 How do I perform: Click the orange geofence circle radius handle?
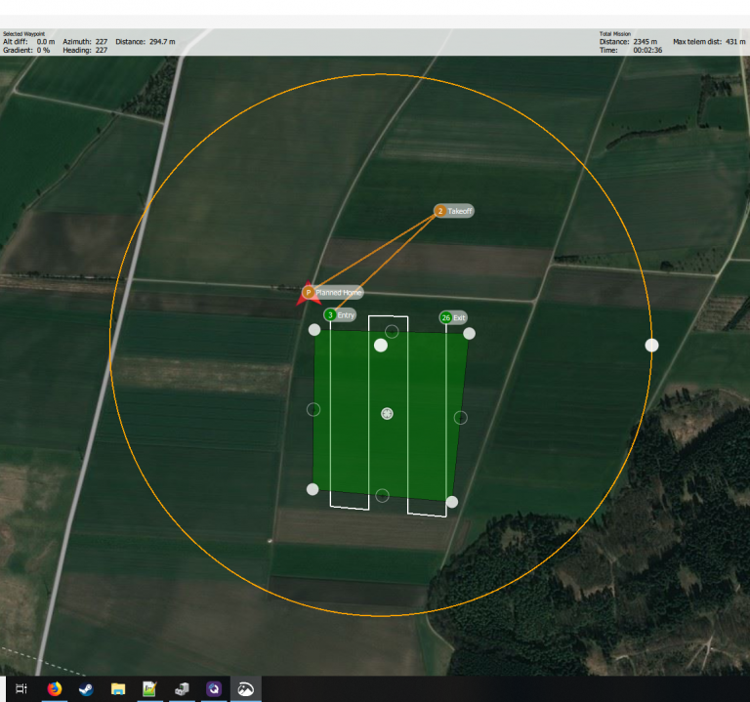click(x=651, y=345)
